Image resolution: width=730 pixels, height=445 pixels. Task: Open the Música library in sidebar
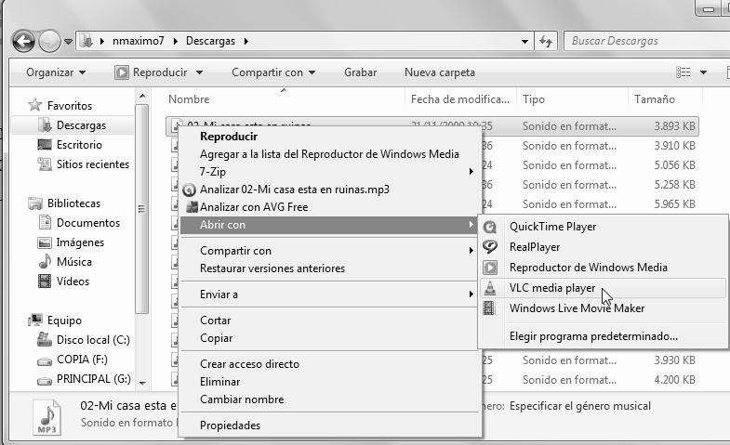coord(73,262)
